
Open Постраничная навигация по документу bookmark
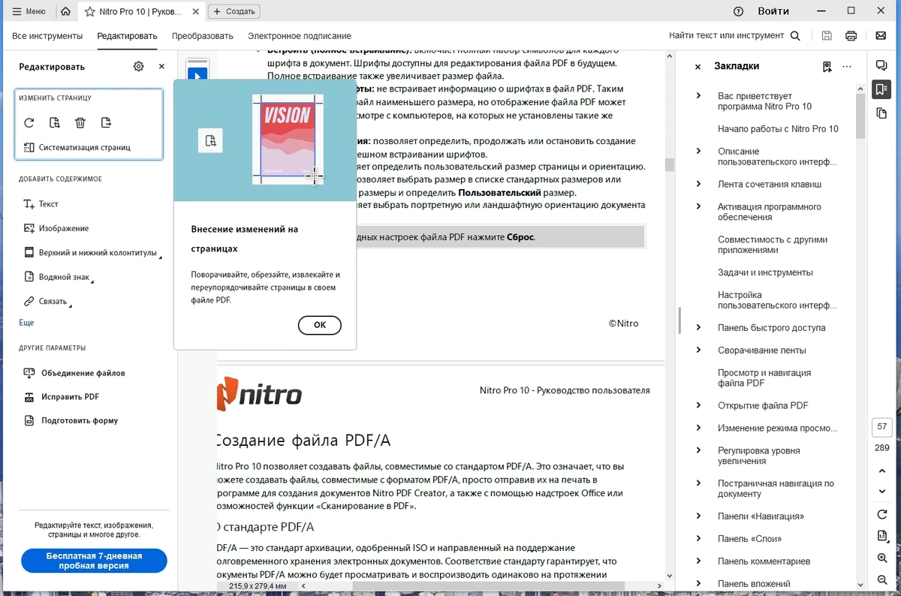tap(776, 489)
